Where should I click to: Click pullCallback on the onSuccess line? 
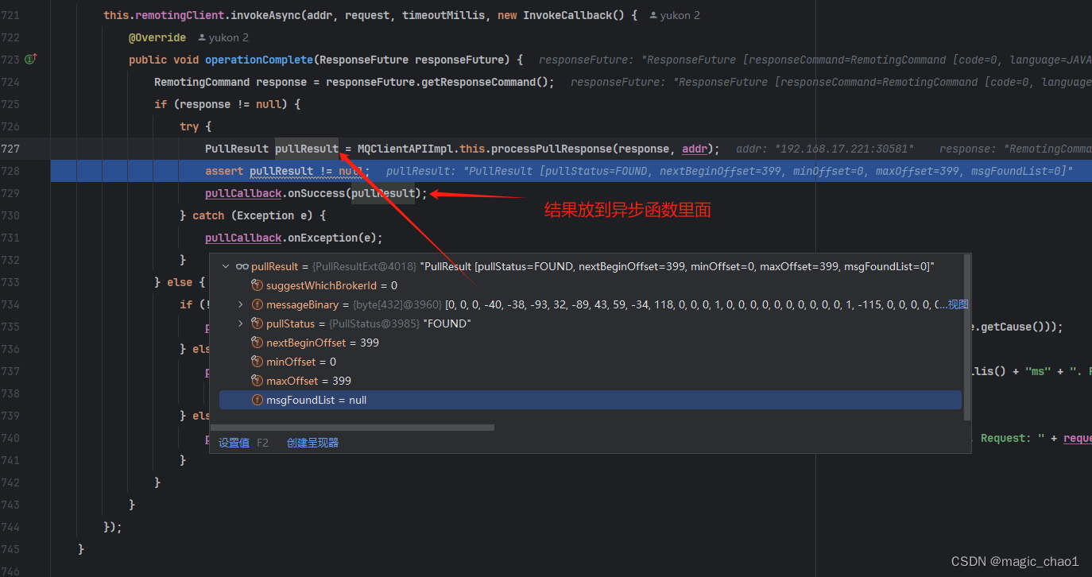coord(243,193)
